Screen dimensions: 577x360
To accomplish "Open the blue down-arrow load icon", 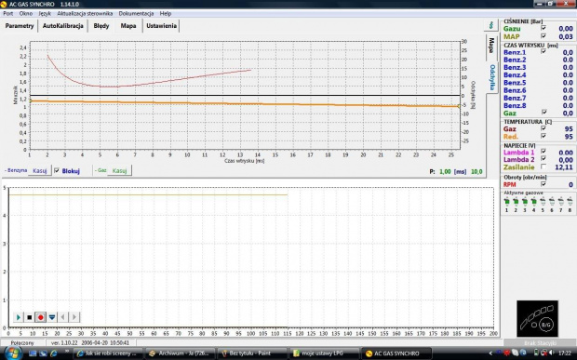I will tap(52, 317).
